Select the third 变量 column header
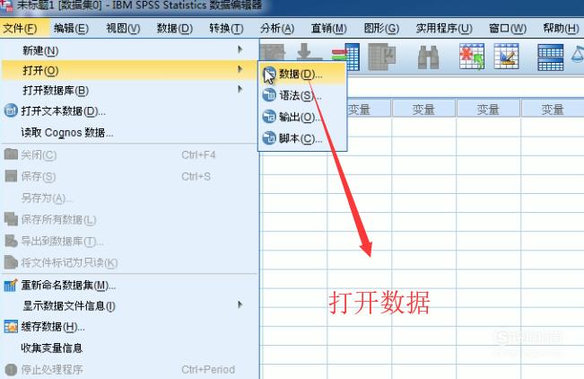 click(488, 110)
